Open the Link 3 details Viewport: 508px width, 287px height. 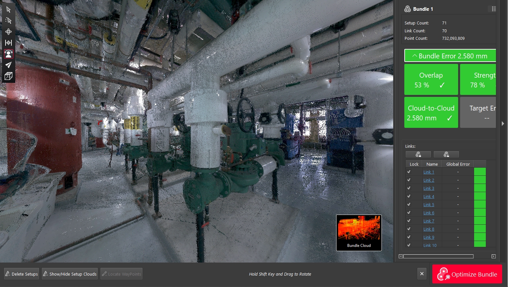point(428,188)
